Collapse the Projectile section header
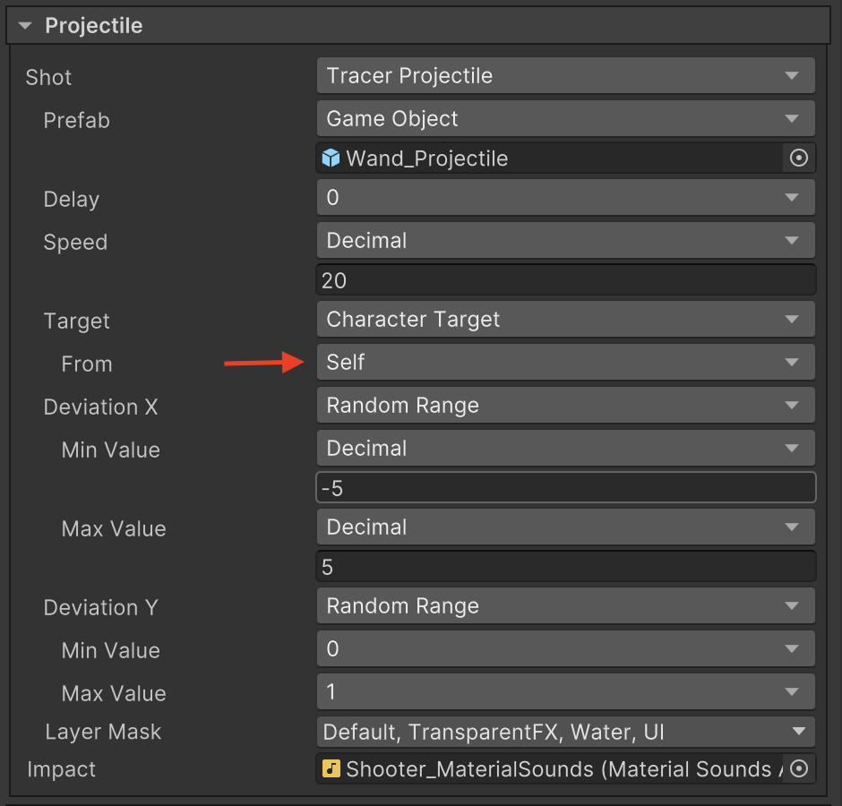This screenshot has height=806, width=842. 25,26
